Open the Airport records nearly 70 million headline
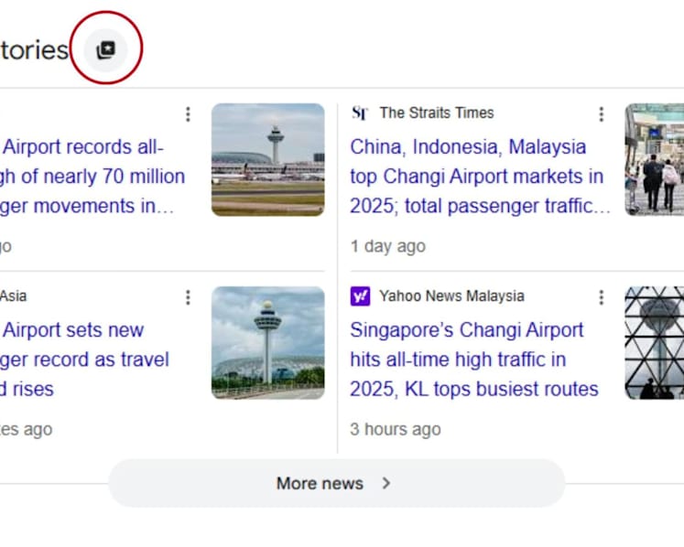The width and height of the screenshot is (684, 547). pos(92,177)
